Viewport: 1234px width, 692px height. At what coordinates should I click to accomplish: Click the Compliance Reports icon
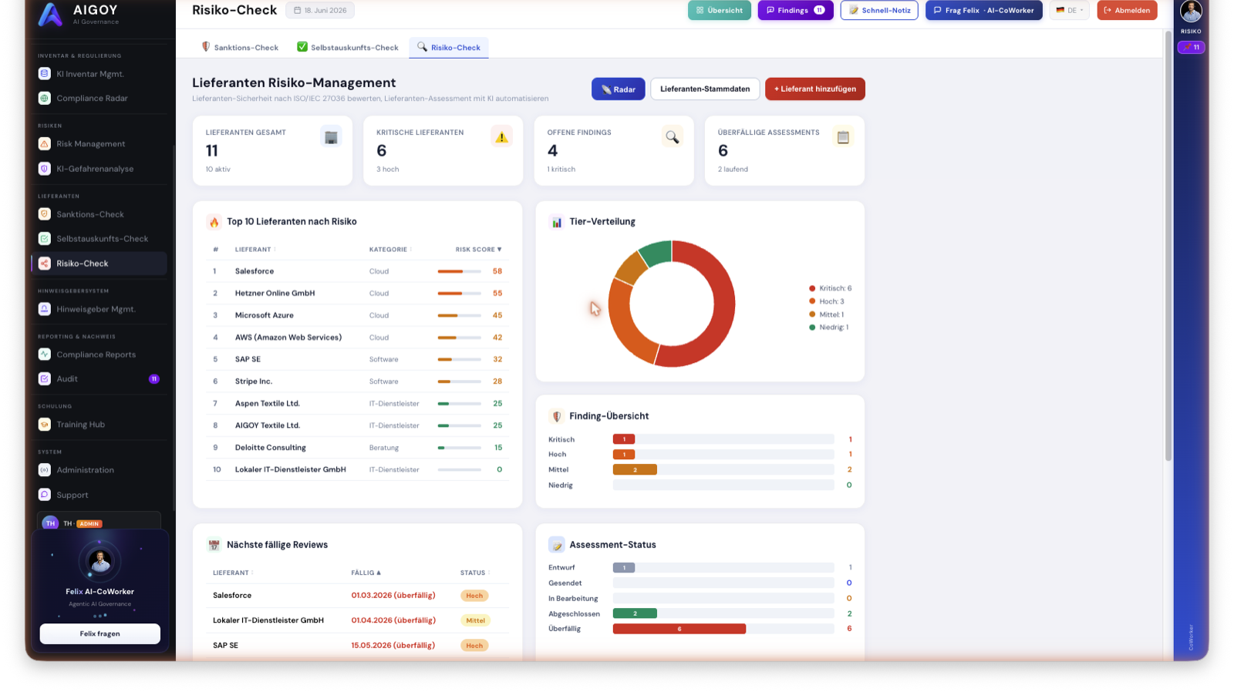click(45, 354)
